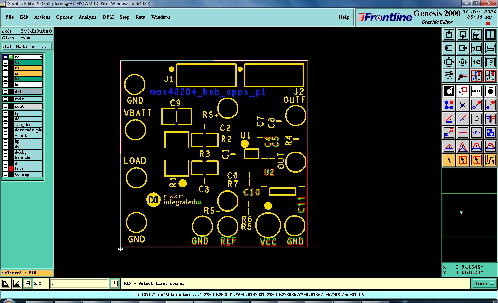Toggle the cs layer checkbox

point(6,68)
